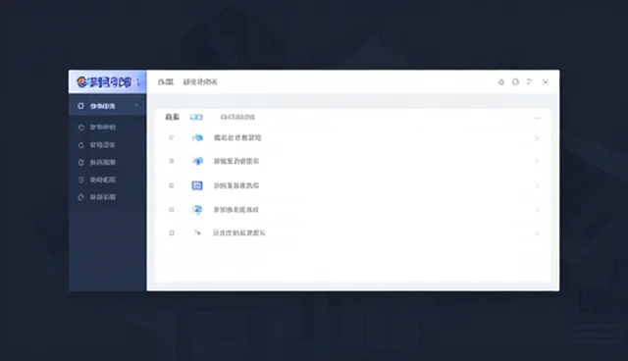Screen dimensions: 628x361
Task: Click the blue card icon in the list header
Action: tap(196, 117)
